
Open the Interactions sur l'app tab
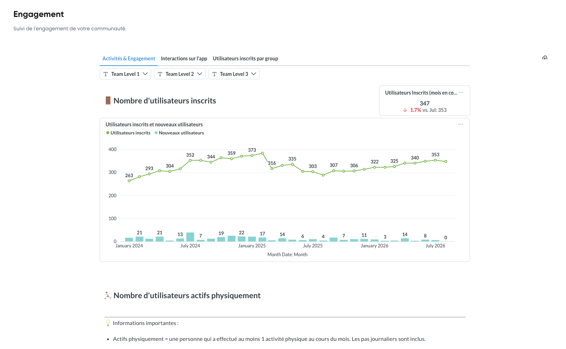click(184, 59)
